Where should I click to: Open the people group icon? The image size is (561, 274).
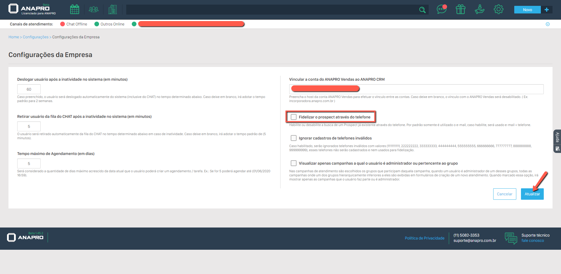93,10
